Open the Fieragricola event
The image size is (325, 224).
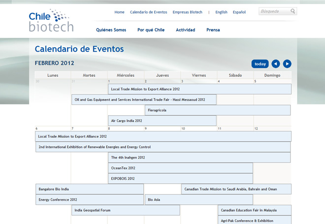[x=218, y=110]
